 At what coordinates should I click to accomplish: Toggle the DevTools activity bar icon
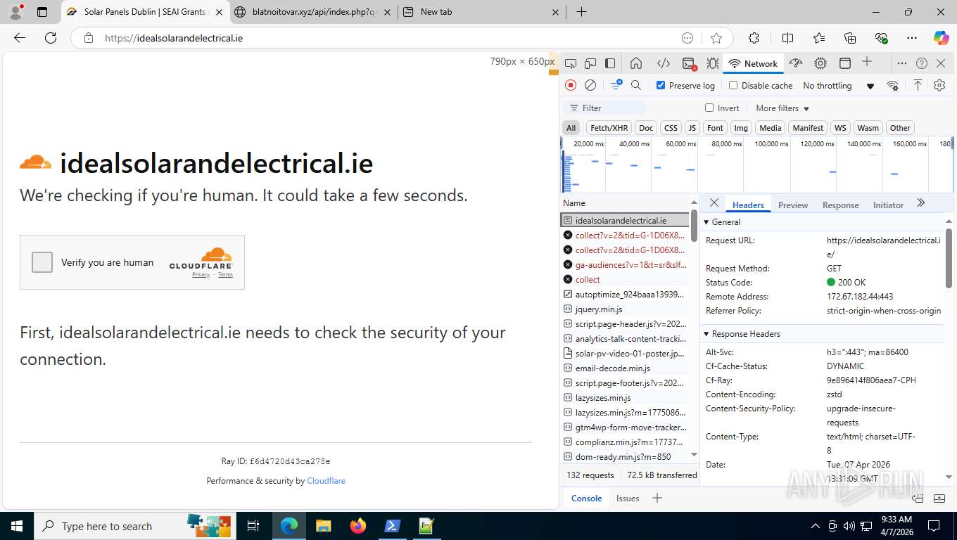(610, 63)
